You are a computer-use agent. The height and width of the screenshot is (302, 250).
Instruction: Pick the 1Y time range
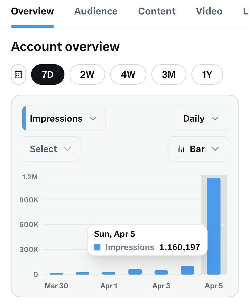click(207, 74)
